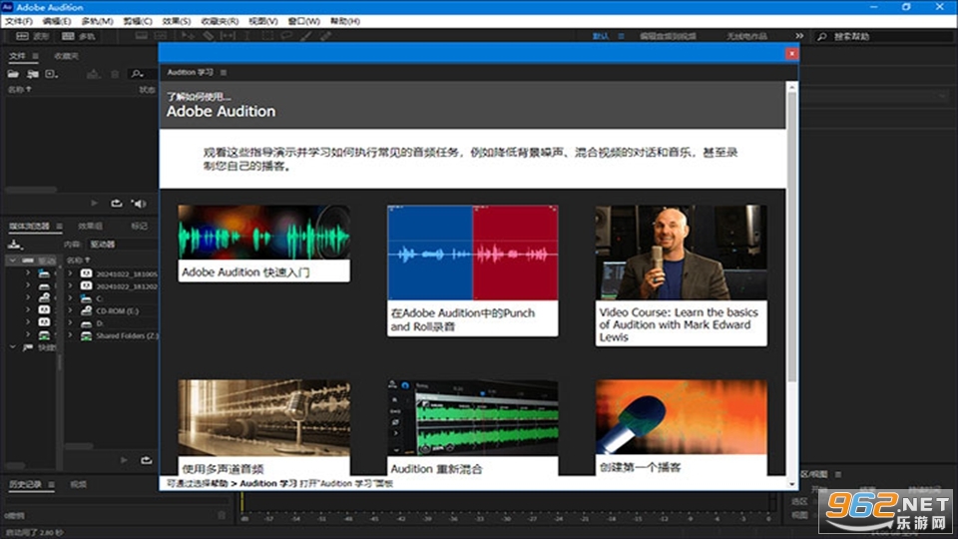This screenshot has height=539, width=958.
Task: Click the Files panel play preview button
Action: [94, 203]
